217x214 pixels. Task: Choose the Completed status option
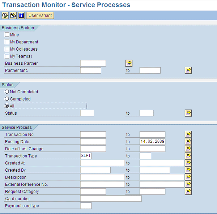coord(7,99)
